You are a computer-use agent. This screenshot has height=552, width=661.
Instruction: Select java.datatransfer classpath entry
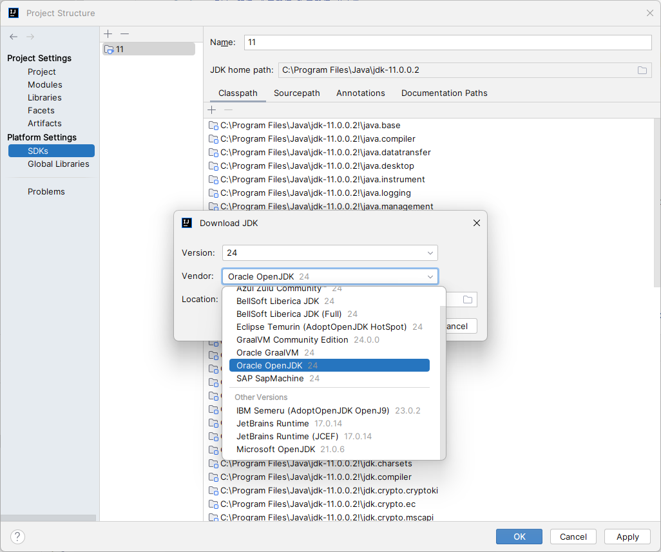[325, 153]
